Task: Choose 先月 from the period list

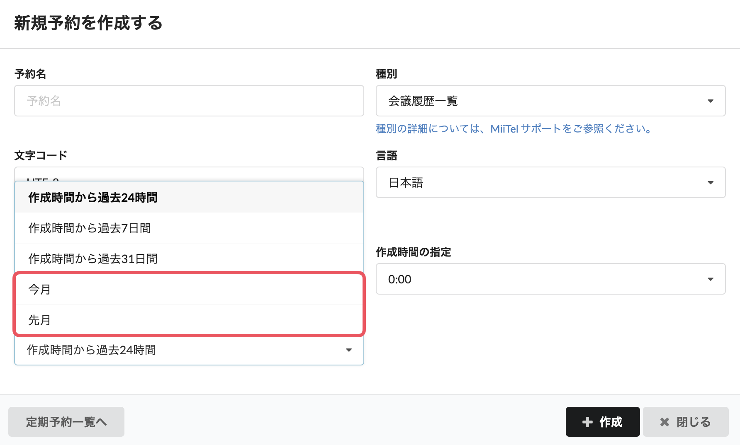Action: pos(189,320)
